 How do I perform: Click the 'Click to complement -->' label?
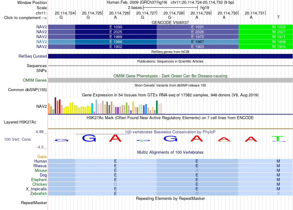click(25, 18)
